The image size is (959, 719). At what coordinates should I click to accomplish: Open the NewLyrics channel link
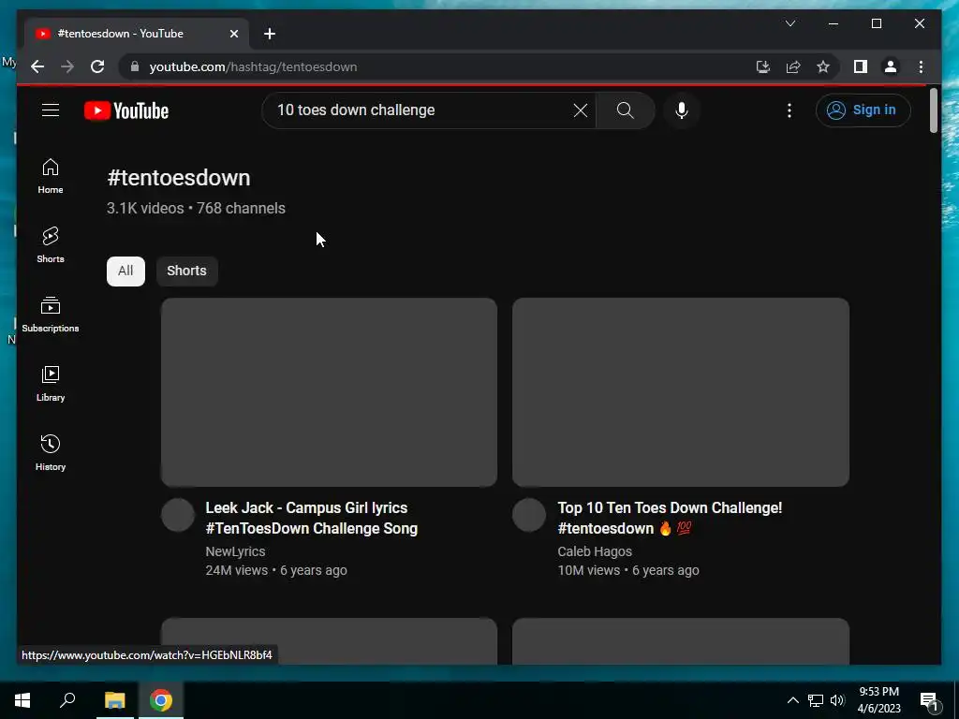click(x=235, y=551)
